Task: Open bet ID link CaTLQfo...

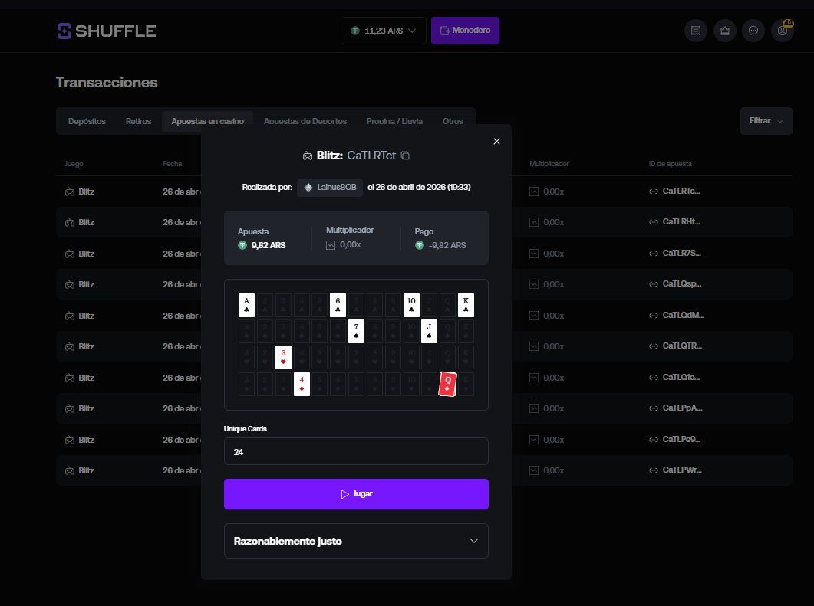Action: coord(674,378)
